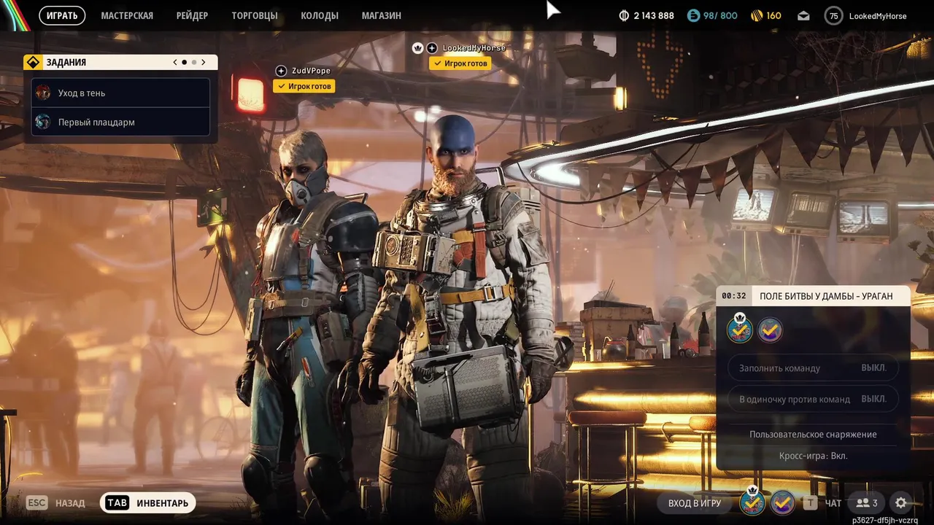The width and height of the screenshot is (934, 525).
Task: Click leader's ready badge in match panel
Action: (x=740, y=330)
